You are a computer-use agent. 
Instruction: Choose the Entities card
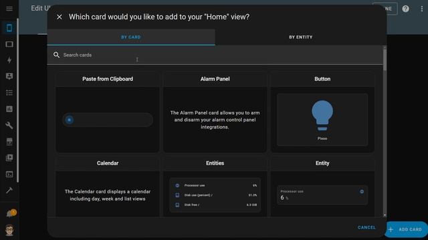point(215,187)
